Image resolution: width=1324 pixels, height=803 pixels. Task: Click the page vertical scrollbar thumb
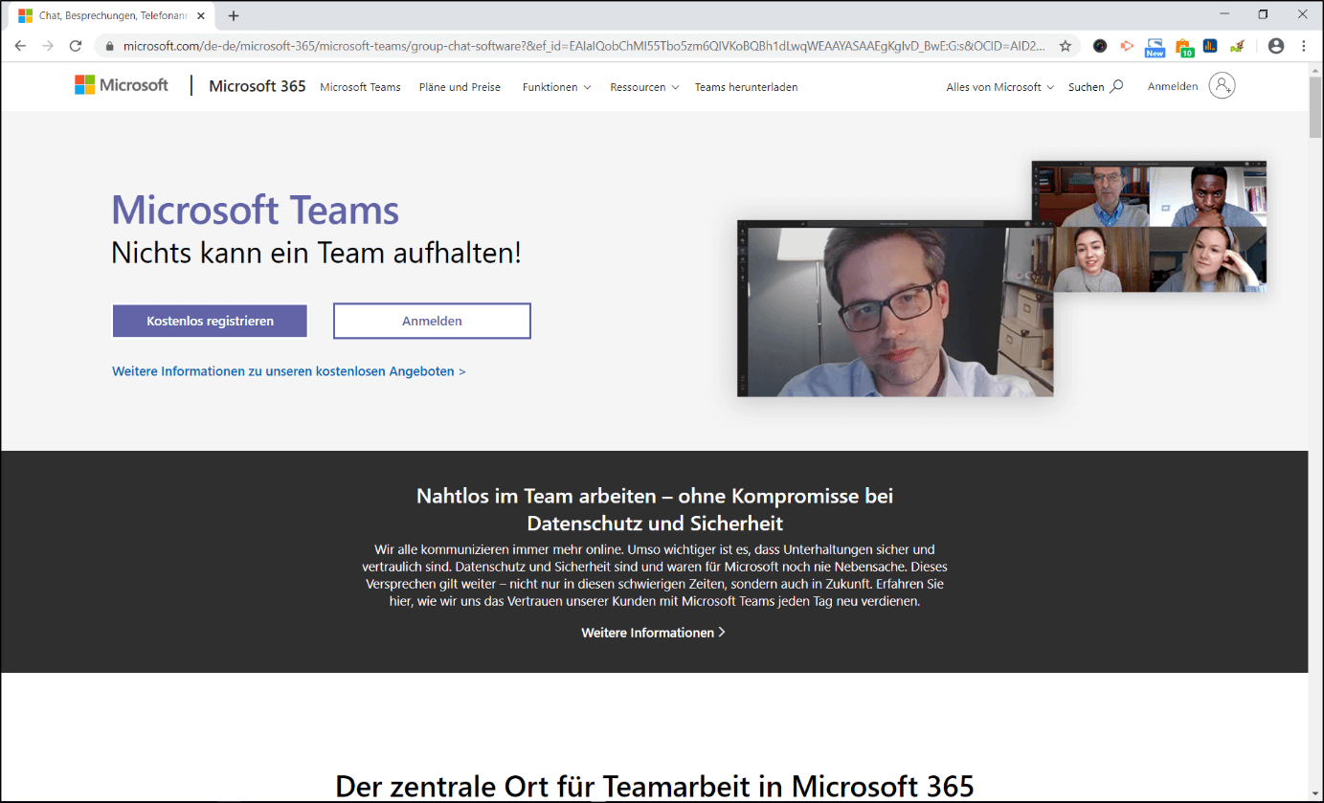point(1315,106)
